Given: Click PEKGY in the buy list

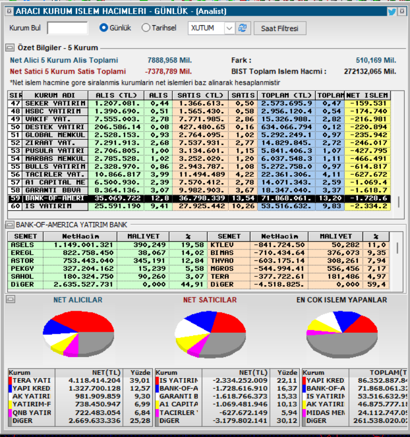Looking at the screenshot, I should (22, 269).
